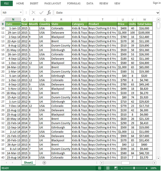Select the $53,360 total sales cell
The width and height of the screenshot is (161, 171).
click(145, 50)
